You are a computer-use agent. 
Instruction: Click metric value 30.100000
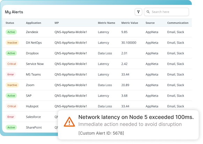pos(129,43)
